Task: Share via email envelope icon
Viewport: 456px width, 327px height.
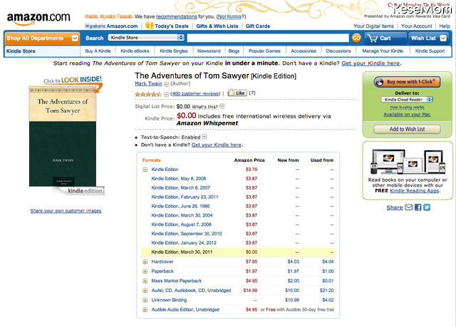Action: pos(409,207)
